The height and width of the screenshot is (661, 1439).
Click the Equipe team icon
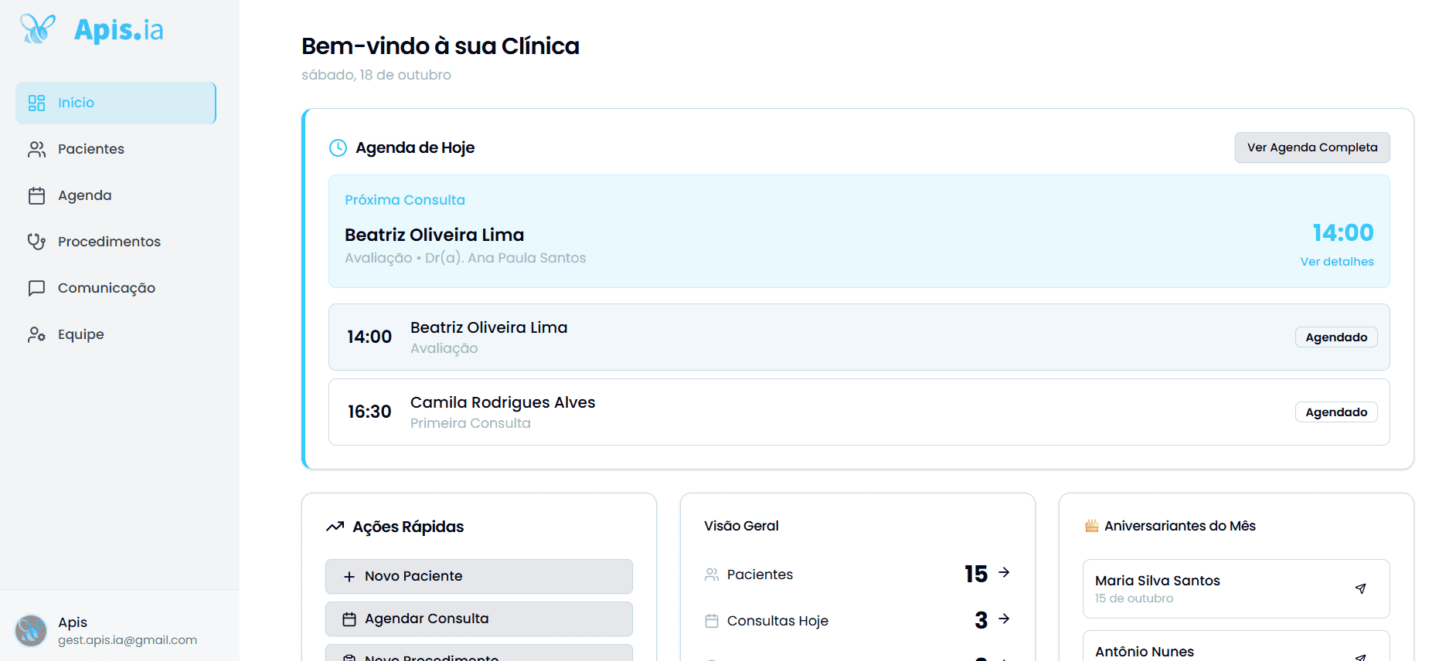[36, 334]
